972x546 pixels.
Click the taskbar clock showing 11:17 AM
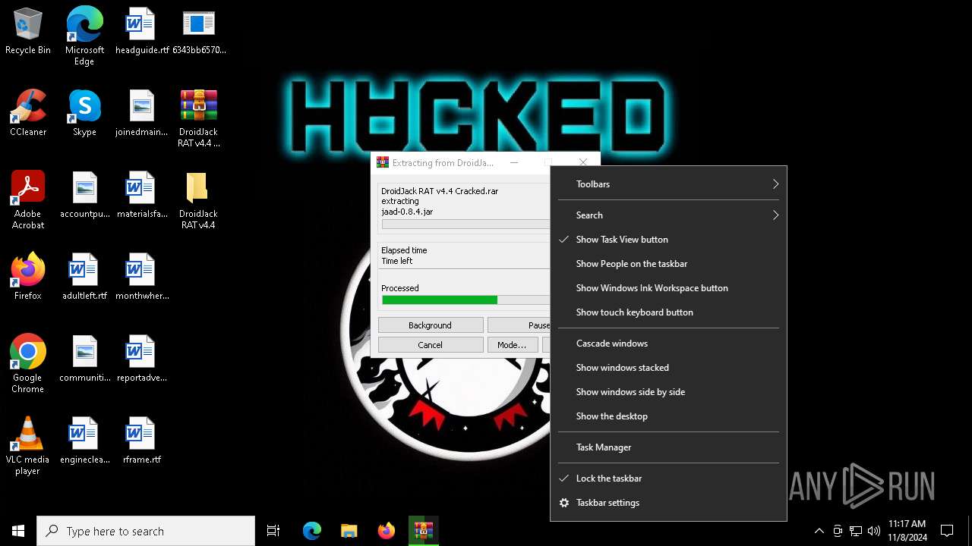point(907,530)
